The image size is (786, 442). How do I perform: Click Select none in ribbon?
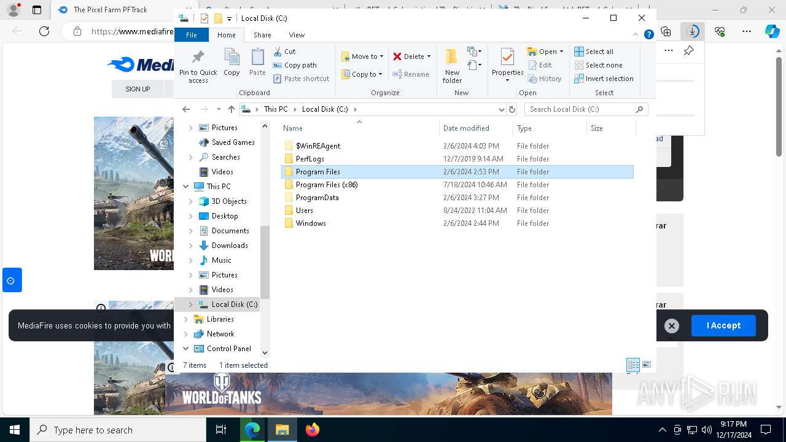pos(598,65)
